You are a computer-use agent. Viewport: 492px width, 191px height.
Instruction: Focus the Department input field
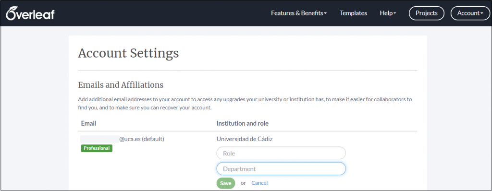(x=281, y=169)
